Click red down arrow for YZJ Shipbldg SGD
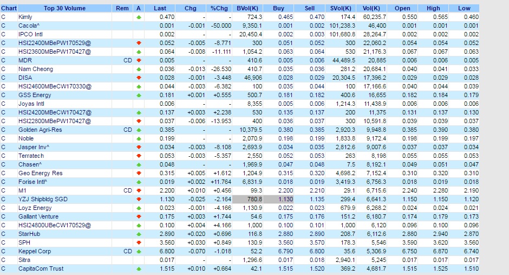Viewport: 509px width, 275px height. (139, 199)
